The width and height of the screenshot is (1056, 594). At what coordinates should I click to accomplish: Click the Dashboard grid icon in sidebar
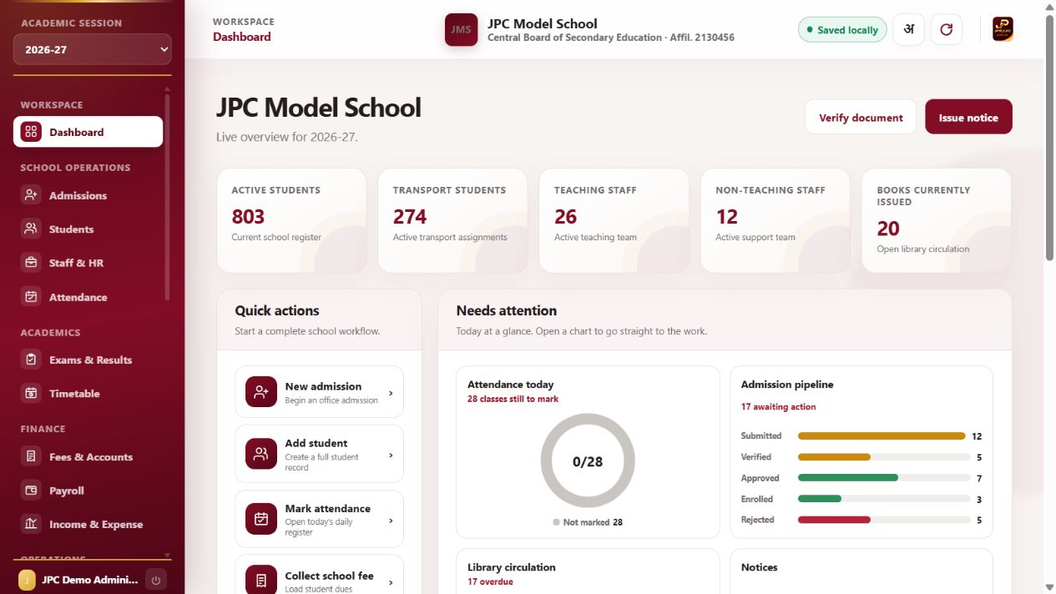tap(31, 132)
